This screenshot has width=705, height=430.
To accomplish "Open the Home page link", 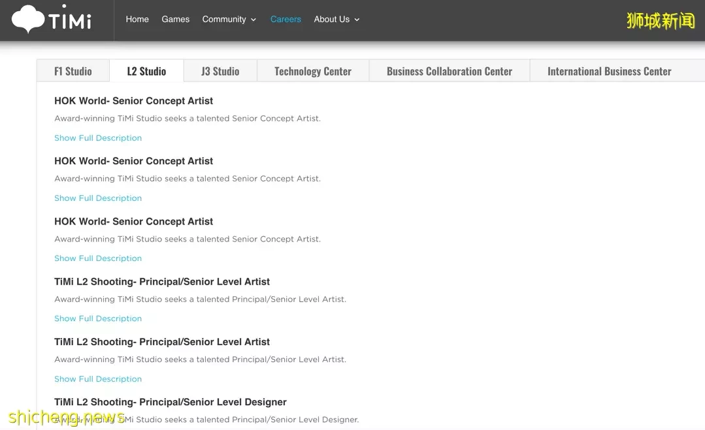I will pos(137,20).
